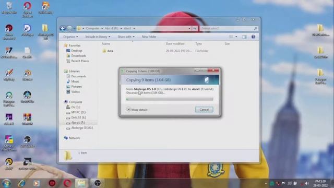Image resolution: width=334 pixels, height=188 pixels.
Task: Expand arrow after Abs v1 (F:) breadcrumb
Action: click(x=121, y=28)
